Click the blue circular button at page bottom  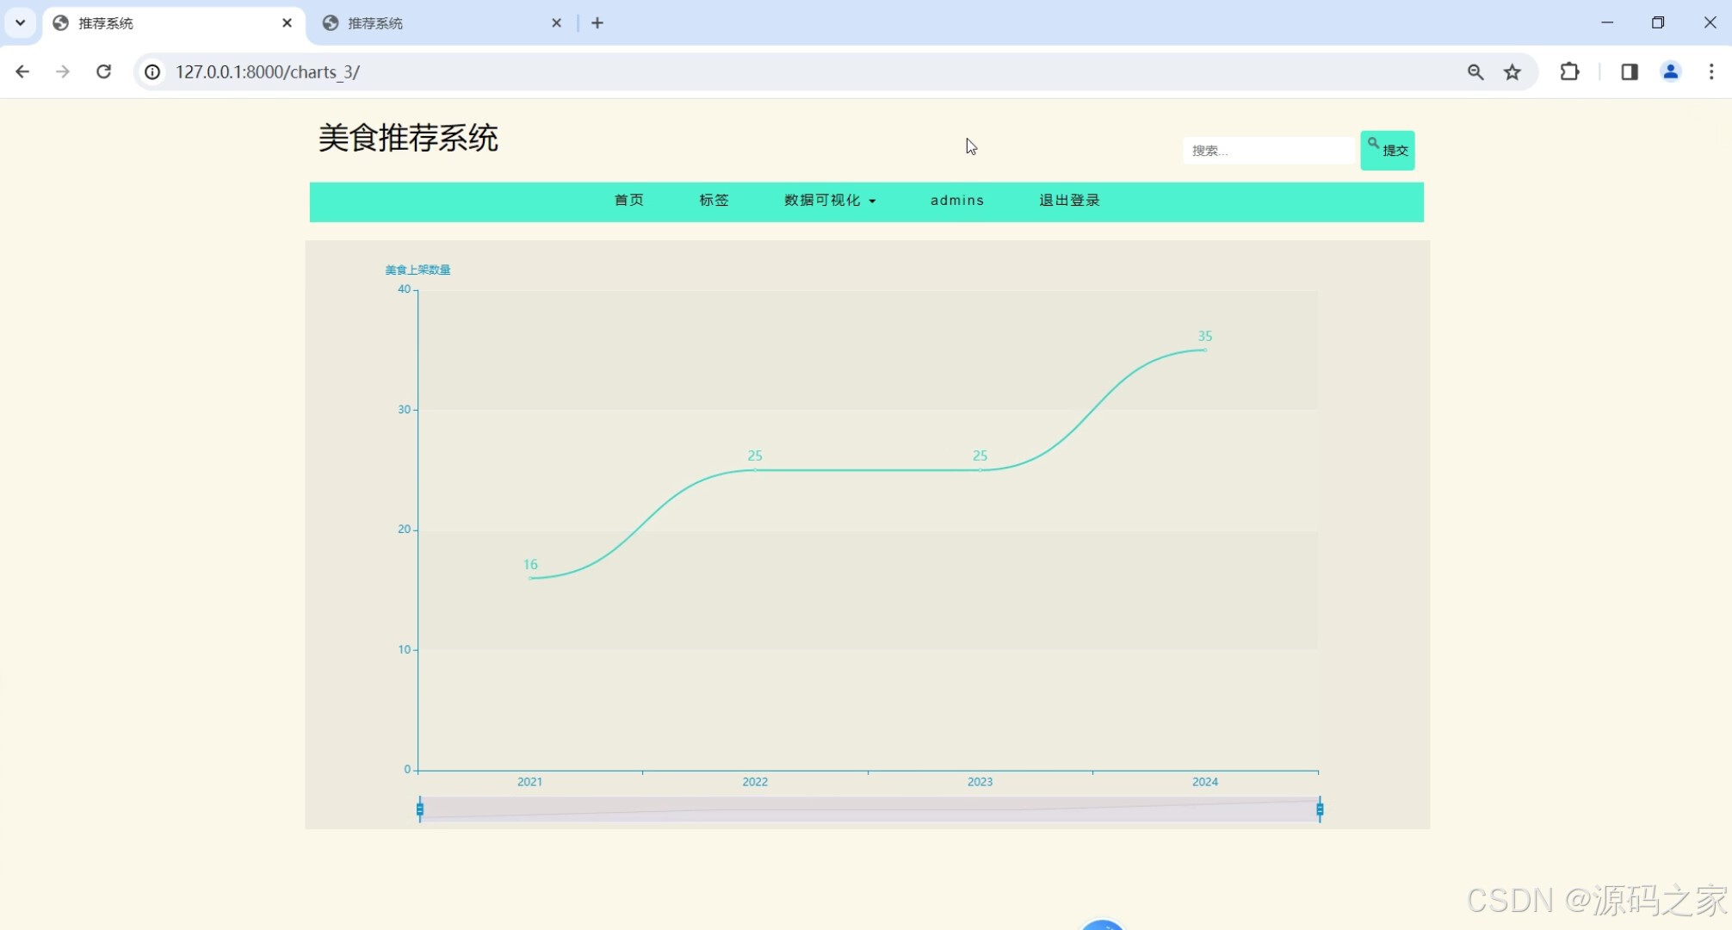pos(1102,925)
